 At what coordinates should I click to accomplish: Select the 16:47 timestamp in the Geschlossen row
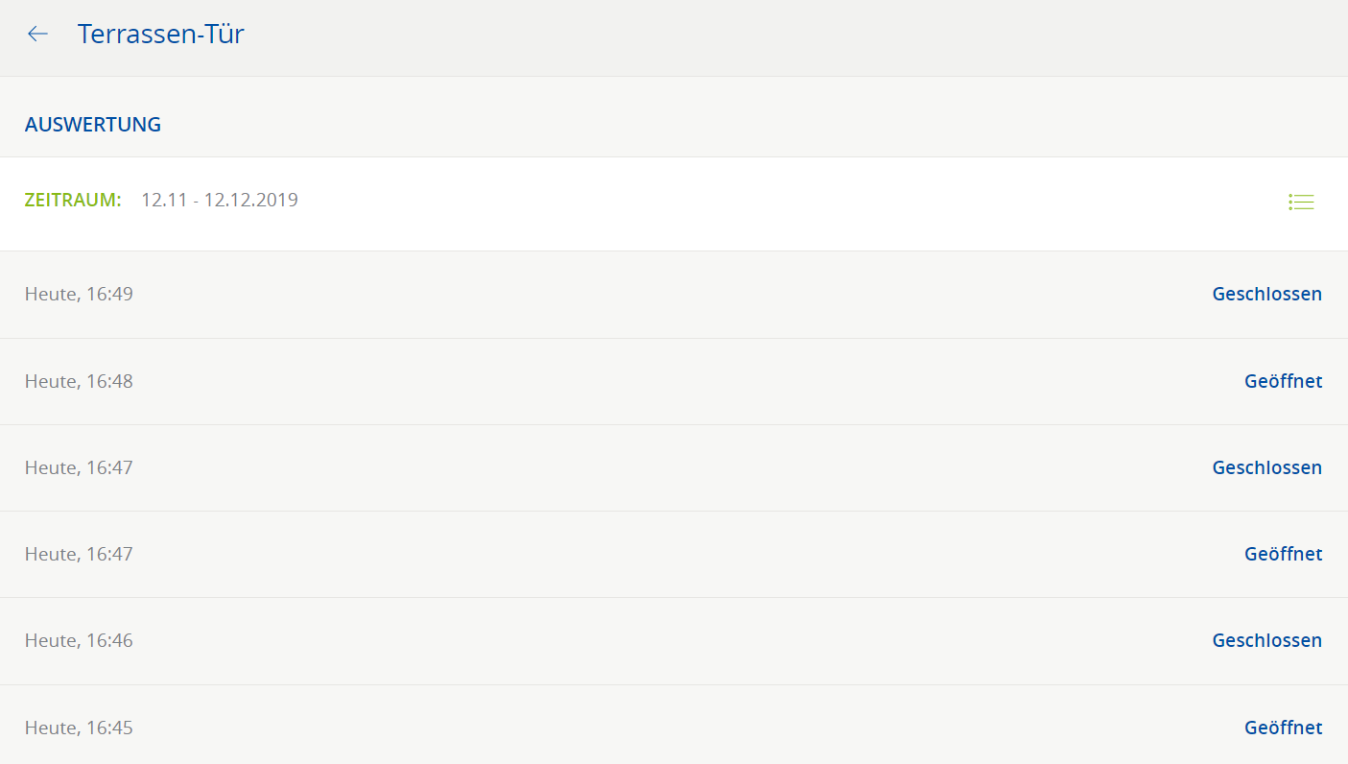[x=79, y=468]
